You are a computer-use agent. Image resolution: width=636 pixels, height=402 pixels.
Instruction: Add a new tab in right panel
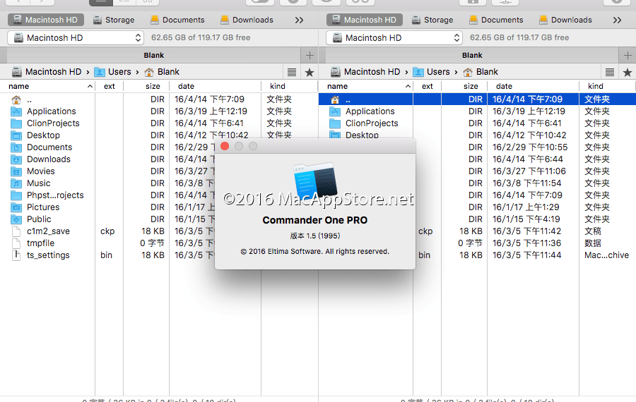pos(627,55)
